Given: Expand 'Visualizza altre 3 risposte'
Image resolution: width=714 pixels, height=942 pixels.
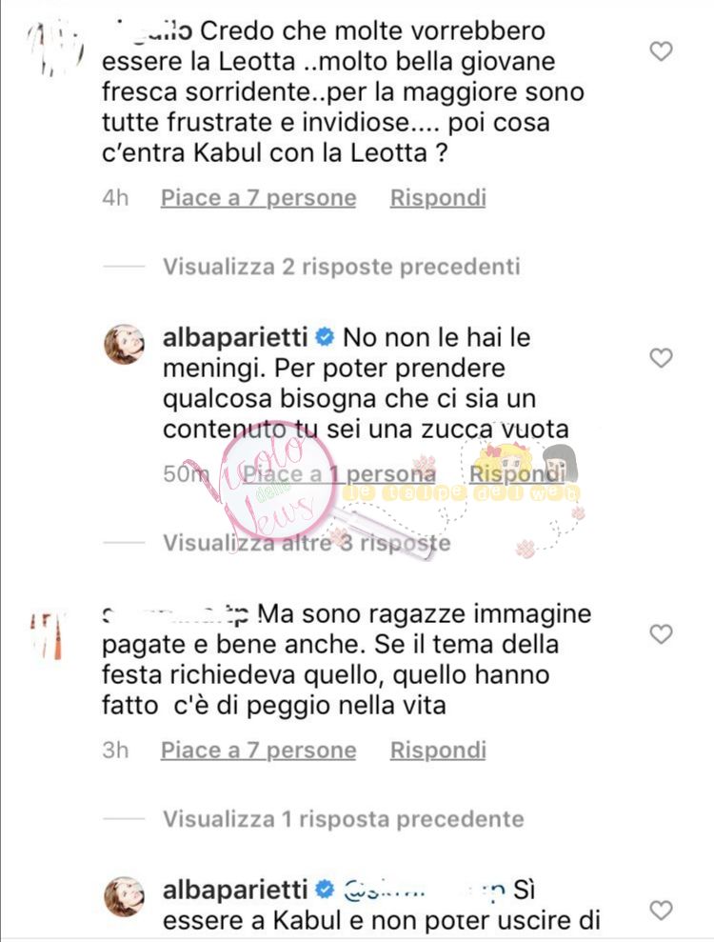Looking at the screenshot, I should click(307, 543).
